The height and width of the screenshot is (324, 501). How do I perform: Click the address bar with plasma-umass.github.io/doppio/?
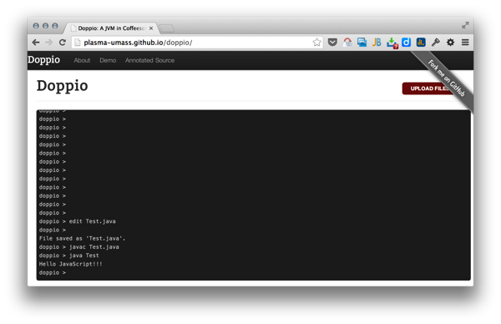(196, 43)
